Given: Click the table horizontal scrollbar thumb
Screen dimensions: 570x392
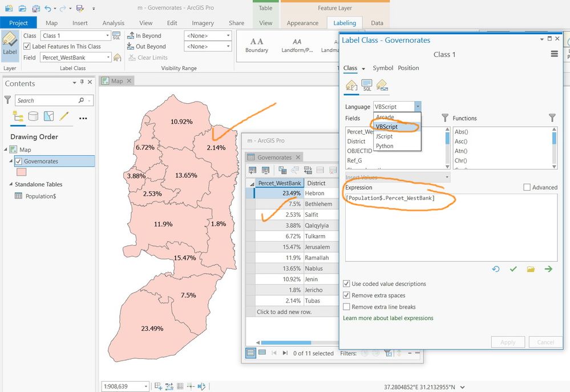Looking at the screenshot, I should (286, 342).
